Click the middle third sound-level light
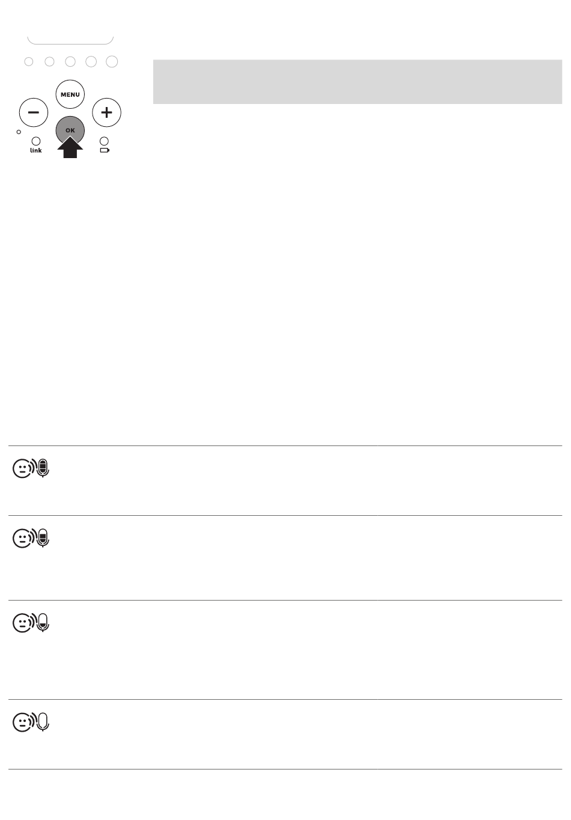 click(x=70, y=61)
